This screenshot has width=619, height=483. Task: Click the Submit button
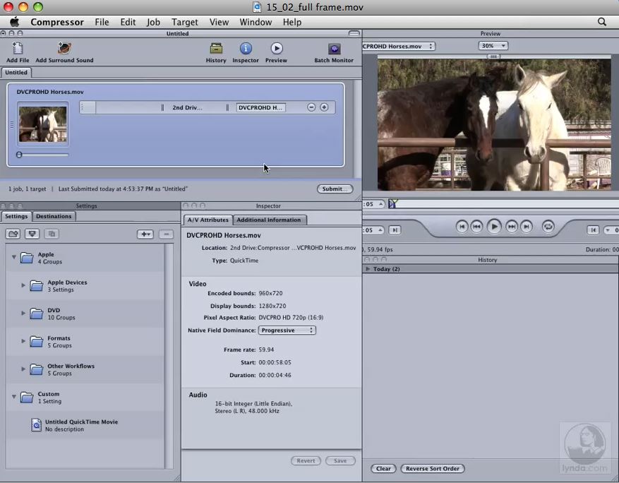[335, 189]
